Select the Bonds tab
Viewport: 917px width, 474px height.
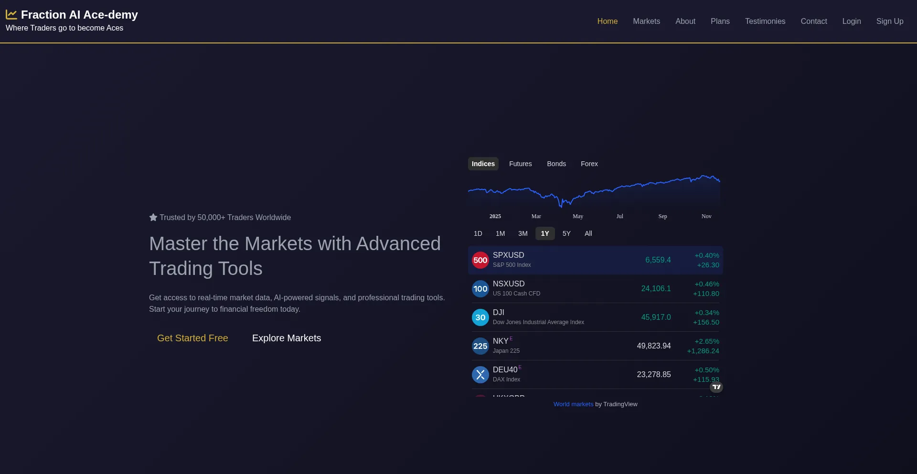pos(556,164)
